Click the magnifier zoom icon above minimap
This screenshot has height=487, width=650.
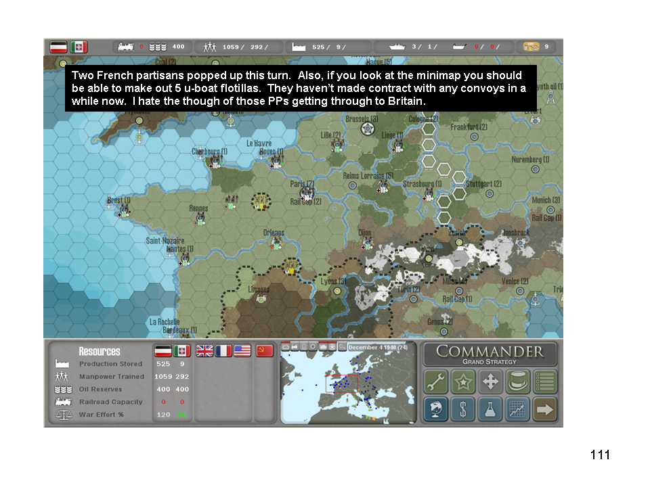343,347
